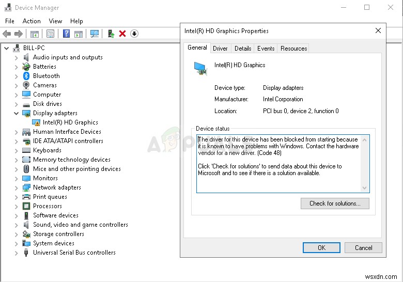Viewport: 403px width, 282px height.
Task: Click the red X Uninstall device icon
Action: click(x=122, y=34)
